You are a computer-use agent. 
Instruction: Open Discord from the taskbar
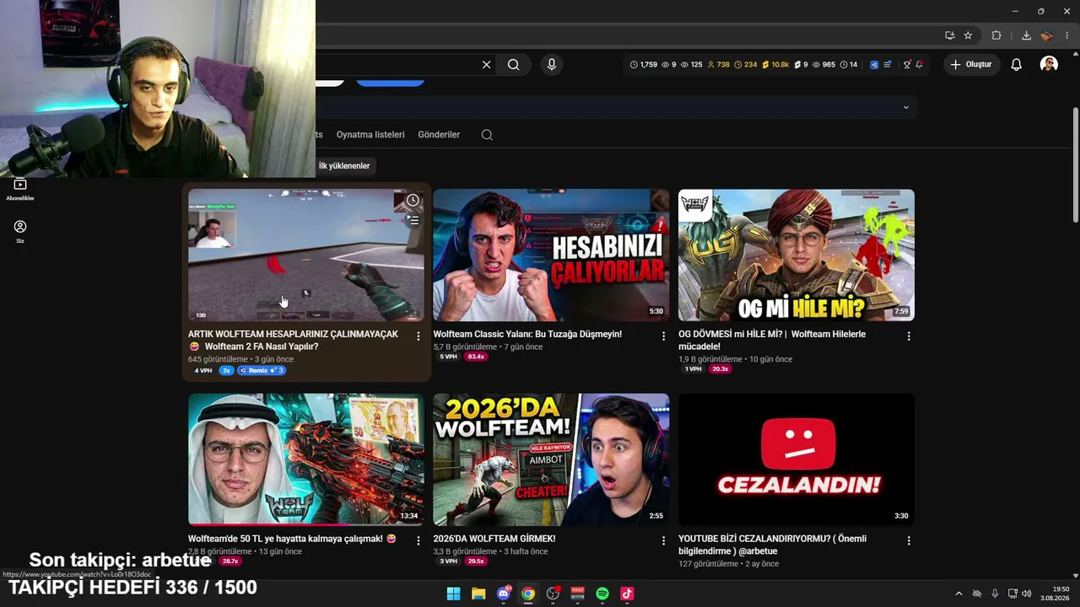(x=504, y=594)
